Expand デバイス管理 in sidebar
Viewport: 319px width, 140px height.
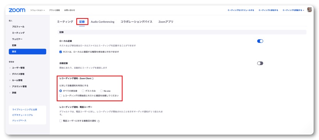(x=17, y=74)
